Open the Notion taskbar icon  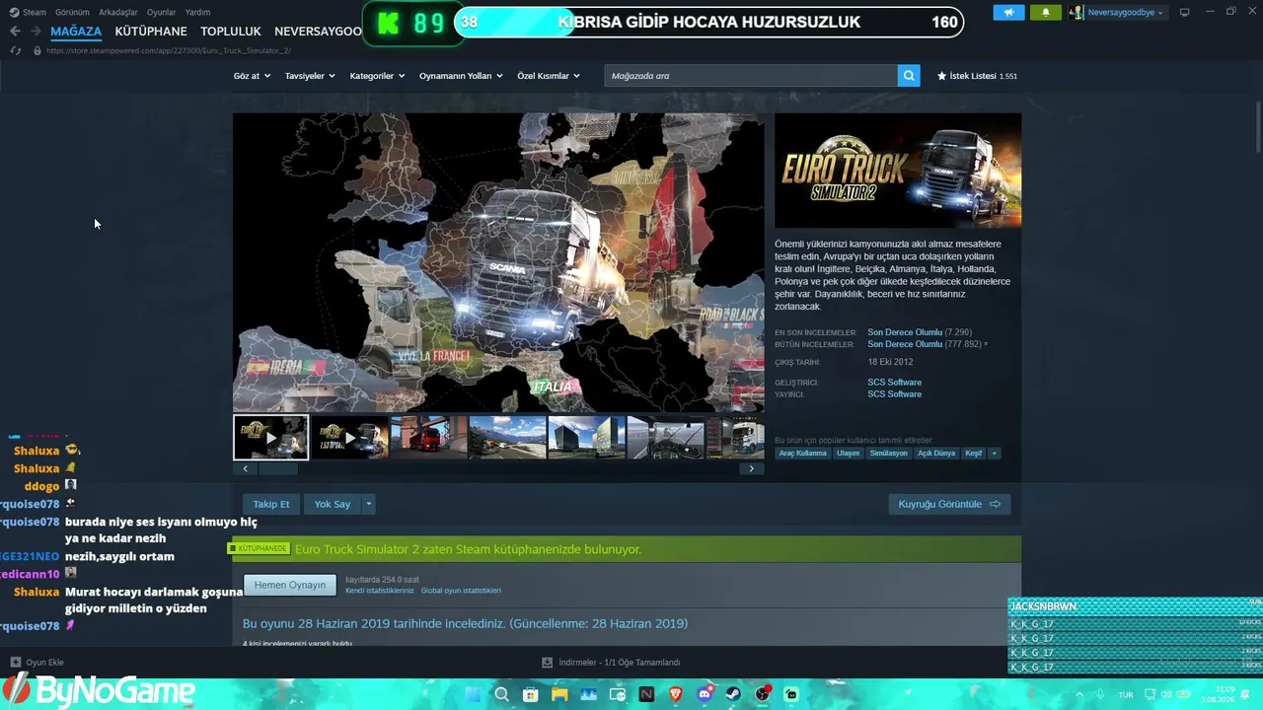(646, 694)
